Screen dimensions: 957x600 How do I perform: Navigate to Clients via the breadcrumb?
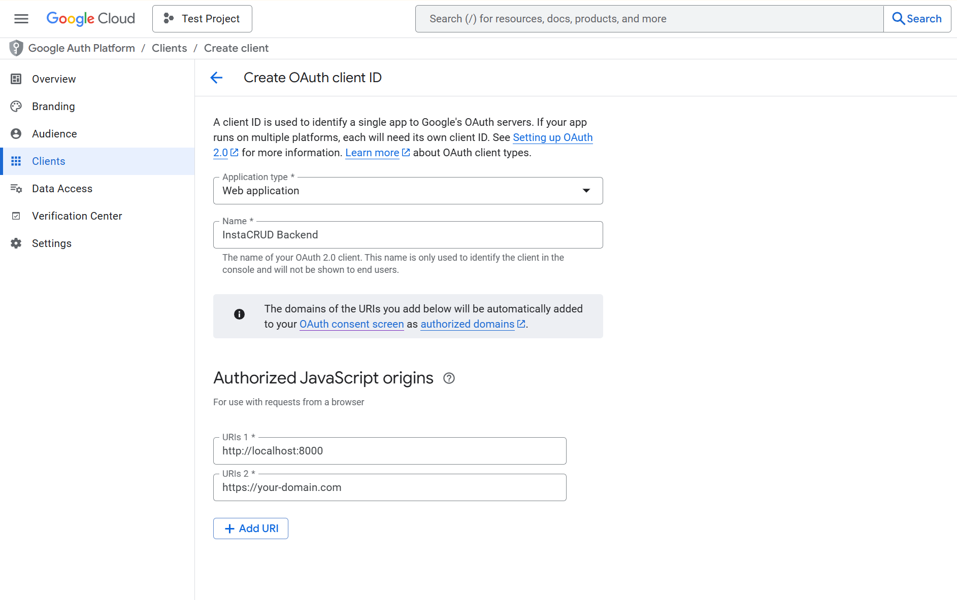[170, 48]
